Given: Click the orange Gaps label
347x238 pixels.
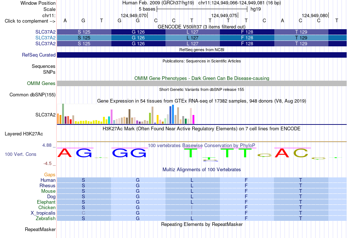Looking at the screenshot, I should point(50,175).
